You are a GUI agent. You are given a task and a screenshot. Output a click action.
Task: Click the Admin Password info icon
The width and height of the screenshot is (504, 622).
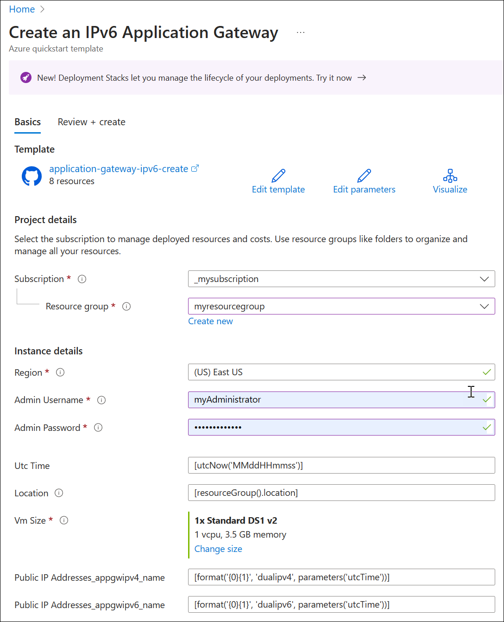(x=98, y=428)
